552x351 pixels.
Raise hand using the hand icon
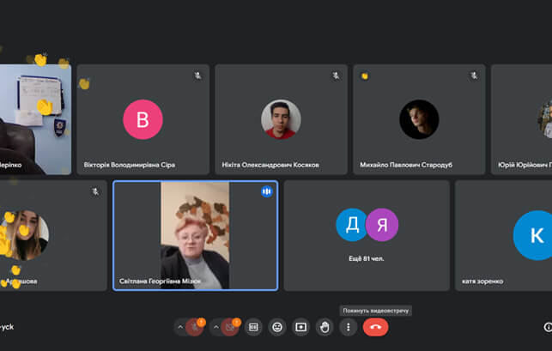tap(325, 327)
